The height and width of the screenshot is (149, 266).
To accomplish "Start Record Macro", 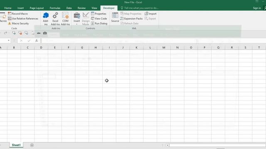I will pos(18,14).
